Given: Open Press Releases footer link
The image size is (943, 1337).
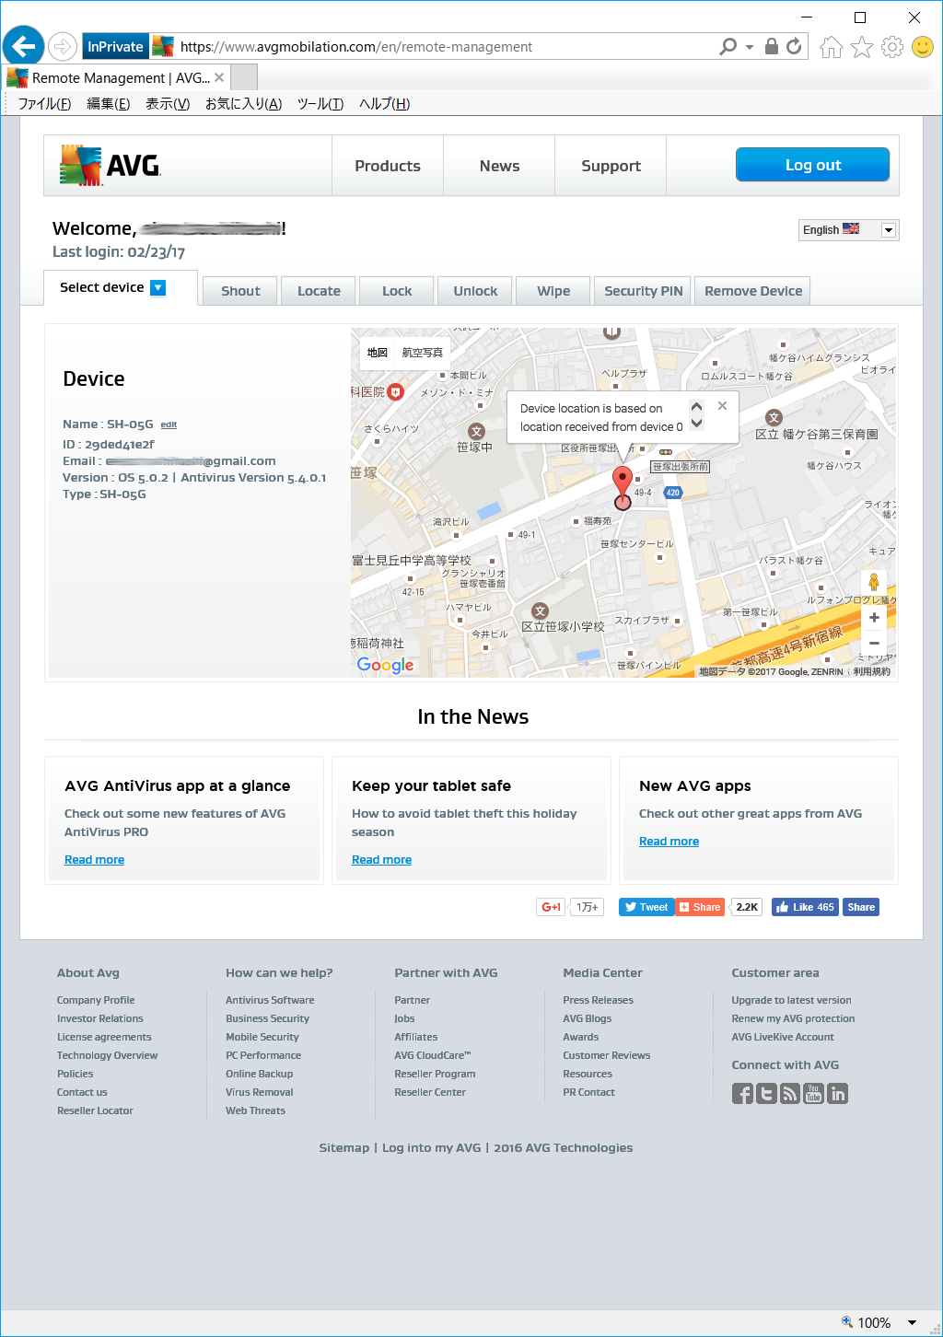Looking at the screenshot, I should pos(599,1000).
